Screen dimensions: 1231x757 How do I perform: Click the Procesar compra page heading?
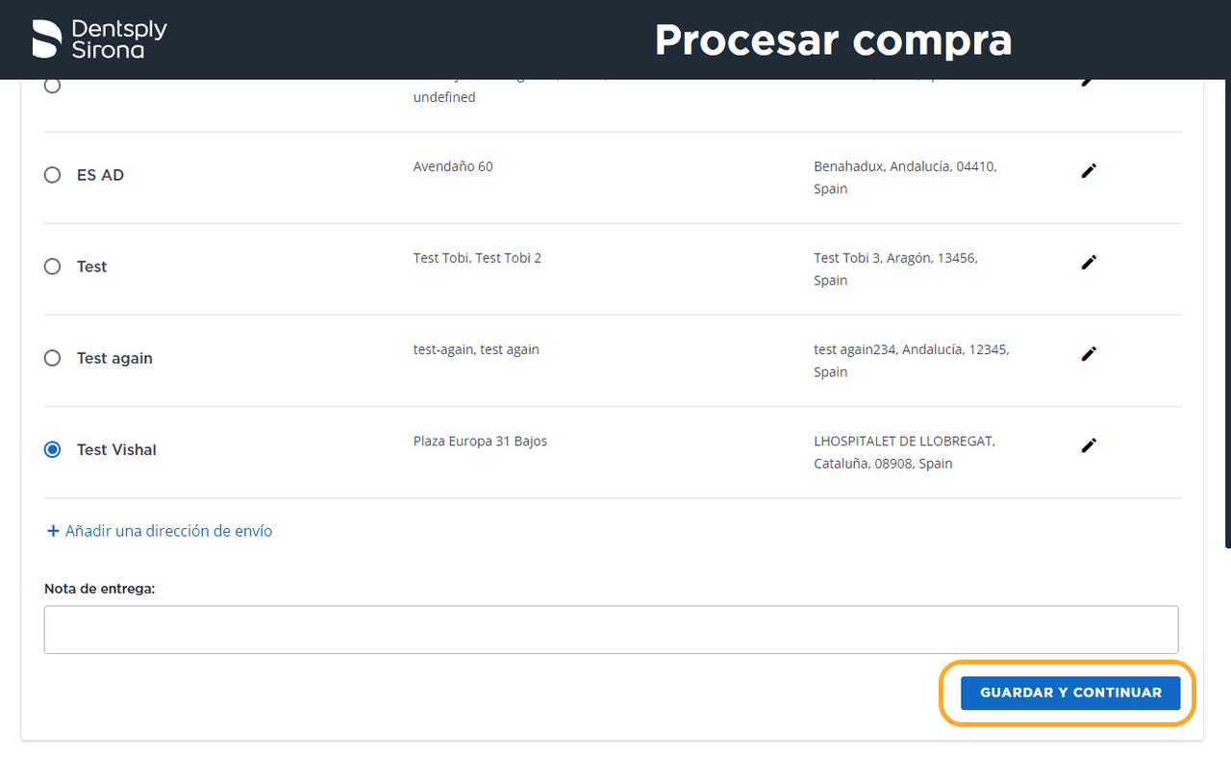tap(833, 40)
